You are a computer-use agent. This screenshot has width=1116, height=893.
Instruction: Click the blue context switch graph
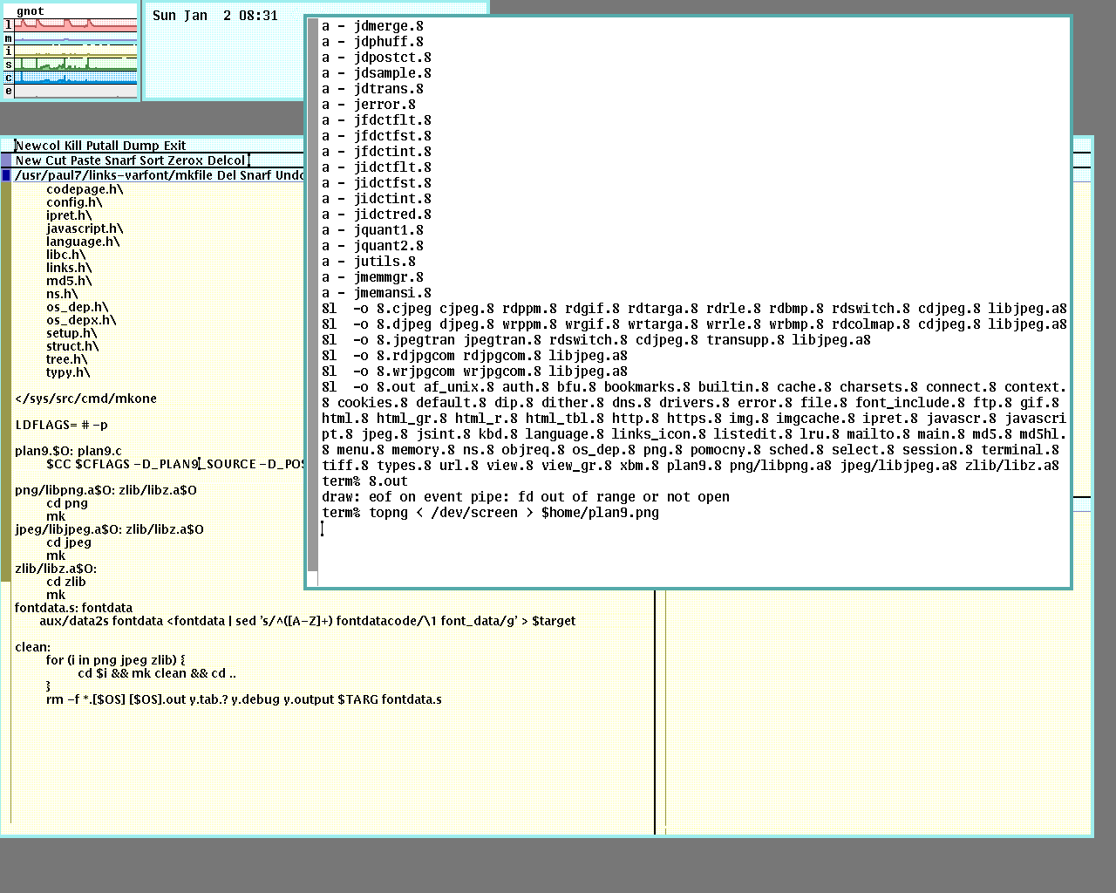coord(76,78)
